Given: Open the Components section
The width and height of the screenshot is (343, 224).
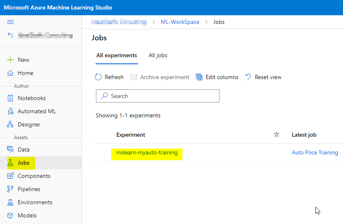Looking at the screenshot, I should [x=34, y=176].
